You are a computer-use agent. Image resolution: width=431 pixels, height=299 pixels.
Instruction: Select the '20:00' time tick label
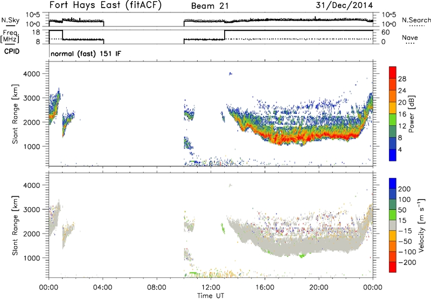tap(319, 288)
